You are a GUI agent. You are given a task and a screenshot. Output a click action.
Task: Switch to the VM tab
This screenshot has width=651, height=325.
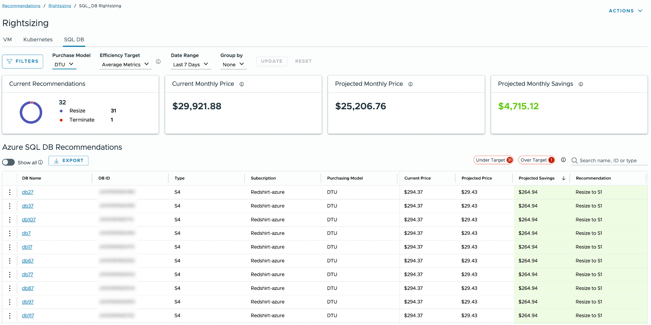8,39
